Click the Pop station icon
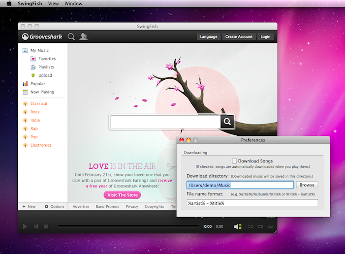This screenshot has height=254, width=345. click(25, 137)
